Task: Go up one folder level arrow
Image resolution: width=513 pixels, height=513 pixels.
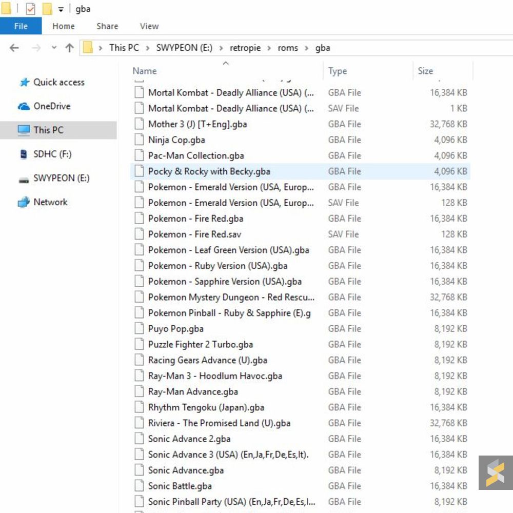Action: [x=69, y=48]
